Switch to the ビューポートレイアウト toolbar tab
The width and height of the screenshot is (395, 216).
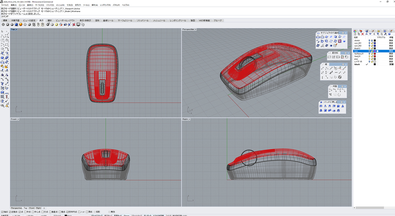tap(66, 20)
